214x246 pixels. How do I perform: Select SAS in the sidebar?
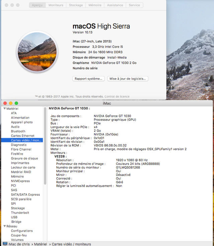14,190
